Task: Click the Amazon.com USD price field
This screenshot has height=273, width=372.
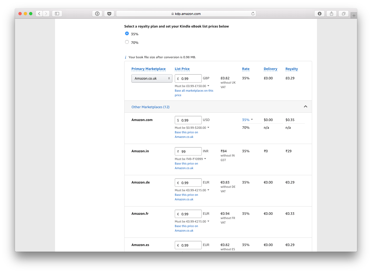Action: pyautogui.click(x=188, y=120)
